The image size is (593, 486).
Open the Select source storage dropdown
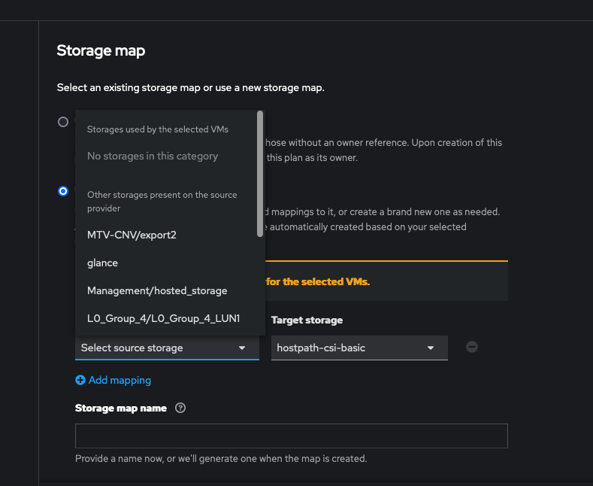click(x=166, y=348)
